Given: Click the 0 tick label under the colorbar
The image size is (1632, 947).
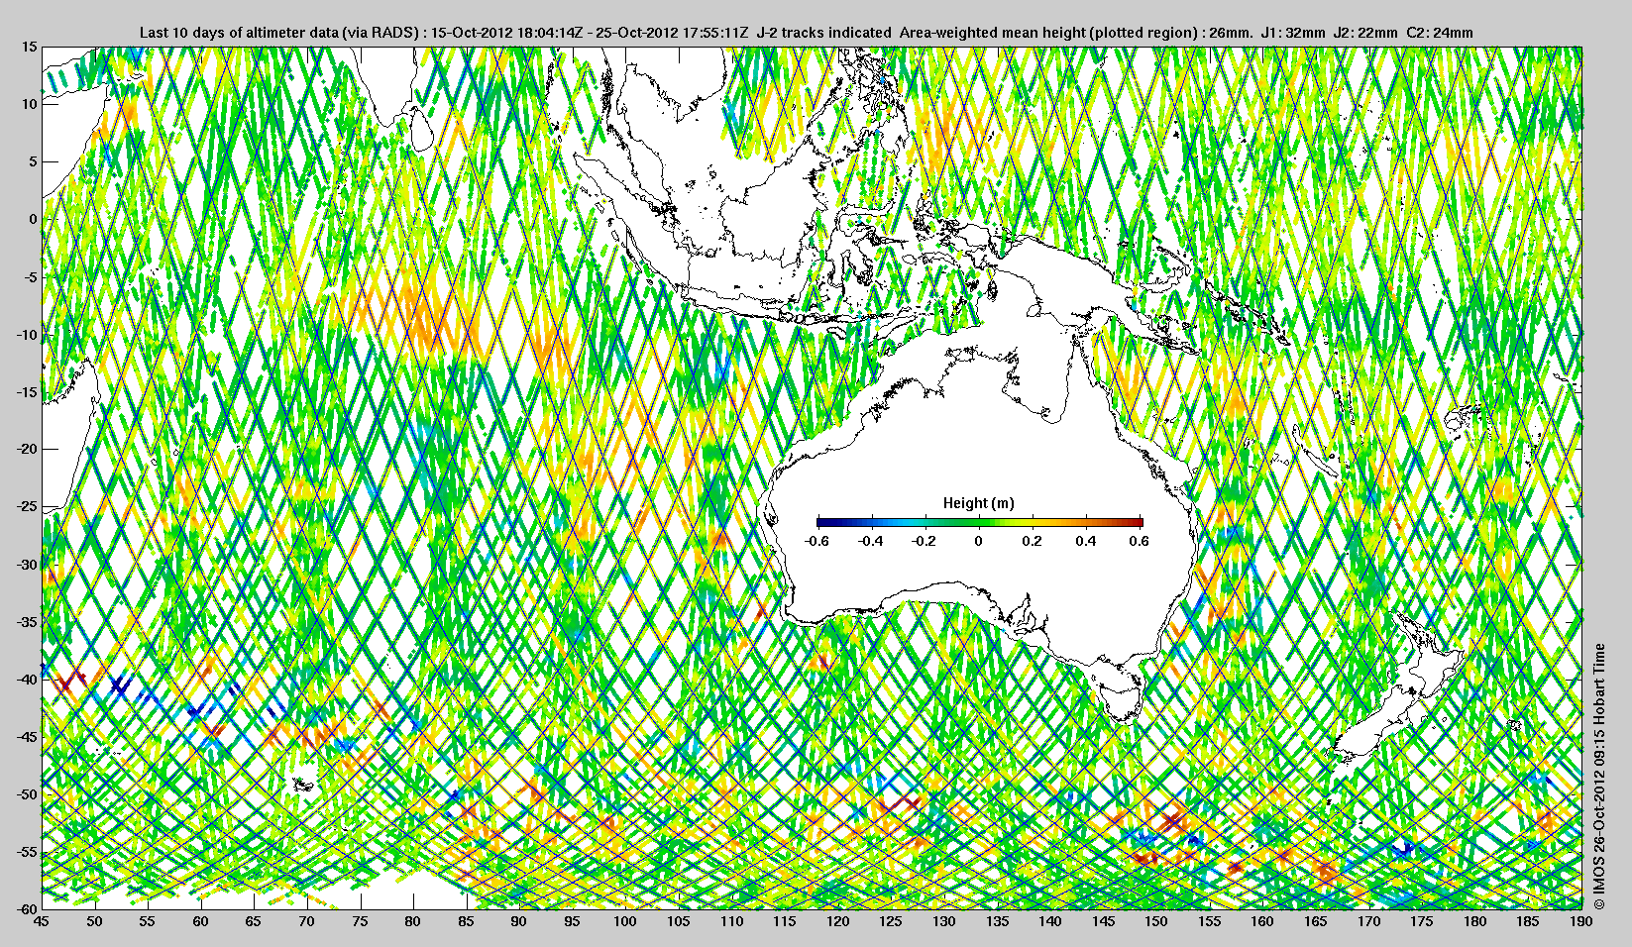Looking at the screenshot, I should pyautogui.click(x=978, y=541).
